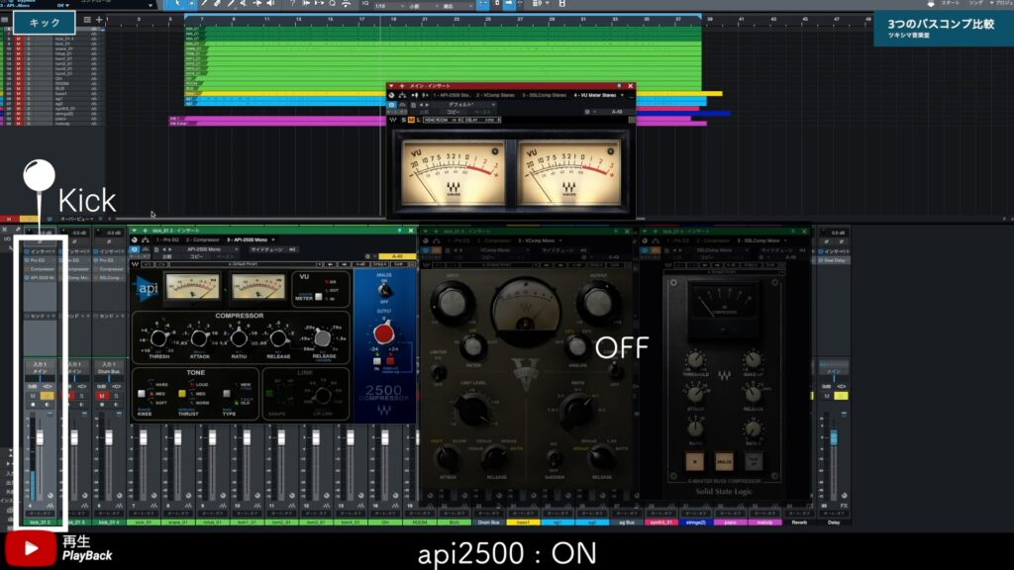1014x570 pixels.
Task: Select 1 - API-2500 Stereo tab in main insert window
Action: (452, 95)
